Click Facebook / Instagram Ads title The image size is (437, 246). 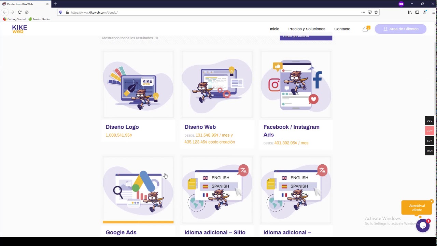[292, 131]
